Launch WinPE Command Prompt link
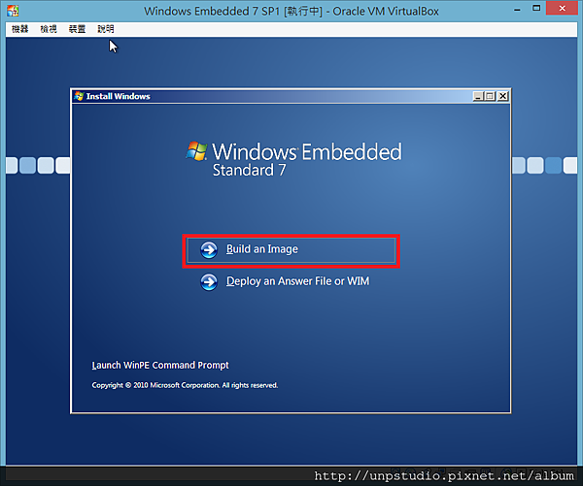The image size is (583, 486). (x=160, y=366)
